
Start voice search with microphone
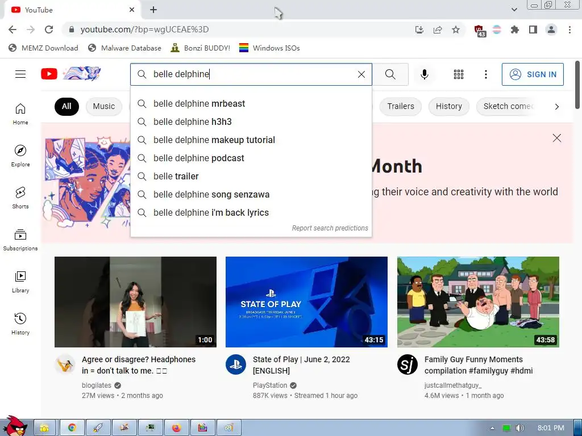point(424,74)
